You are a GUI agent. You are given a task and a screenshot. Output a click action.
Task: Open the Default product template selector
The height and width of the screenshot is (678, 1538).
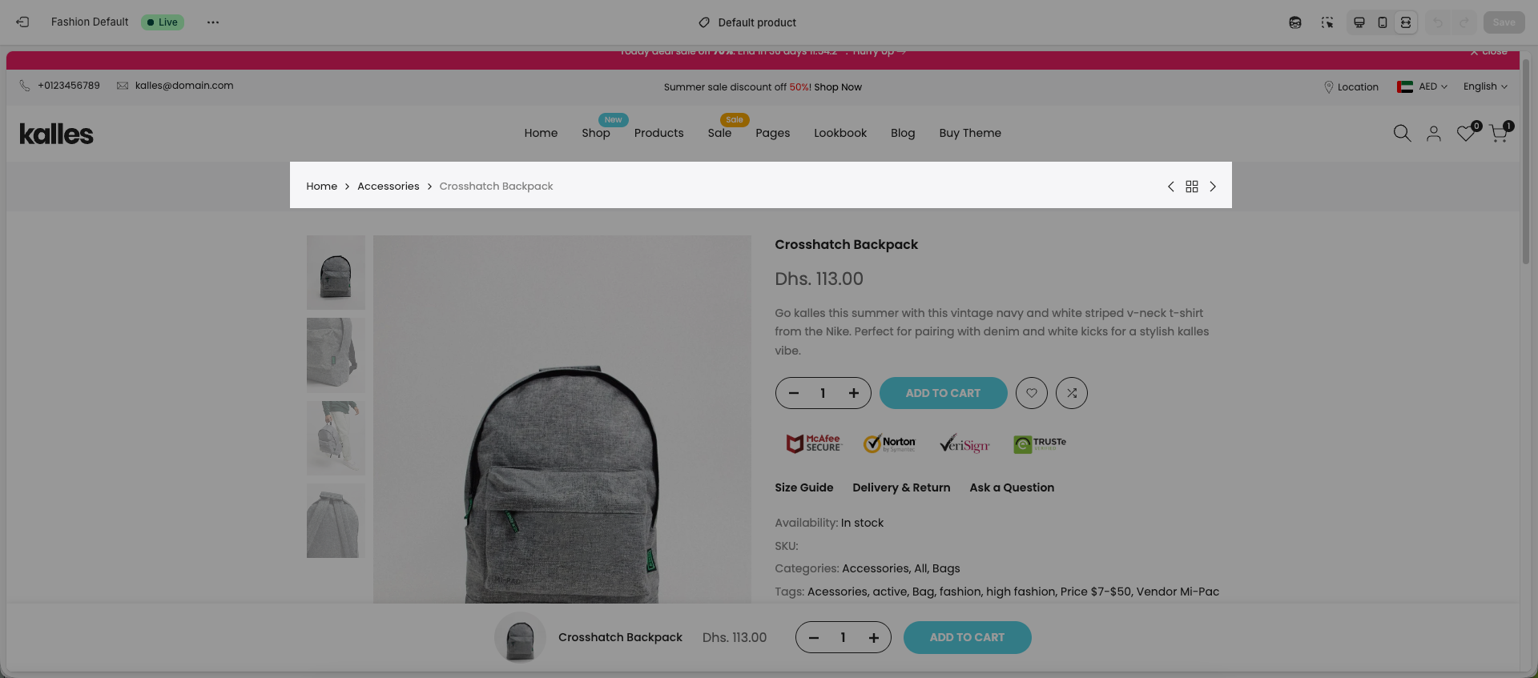coord(747,22)
